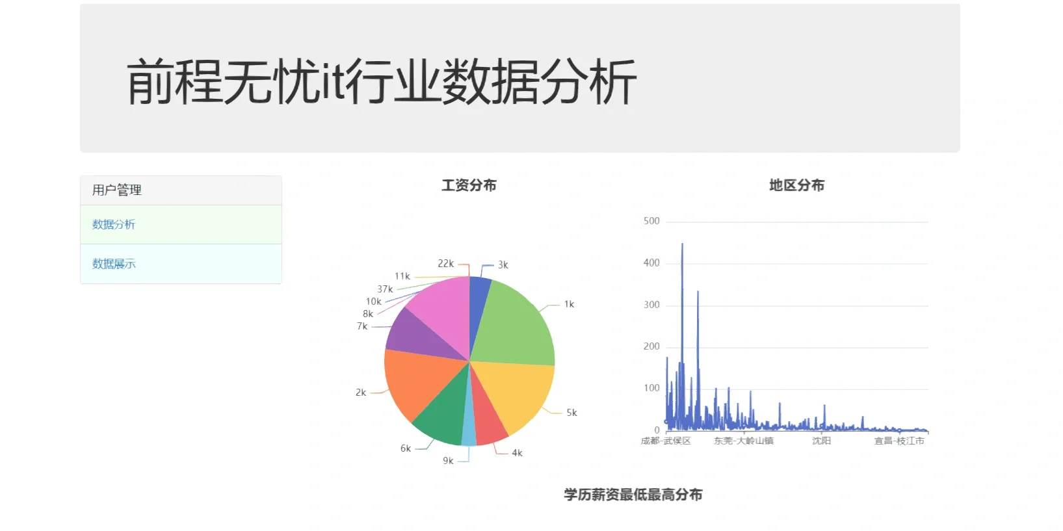This screenshot has width=1063, height=531.
Task: Click the 沈阳 axis label
Action: click(822, 441)
